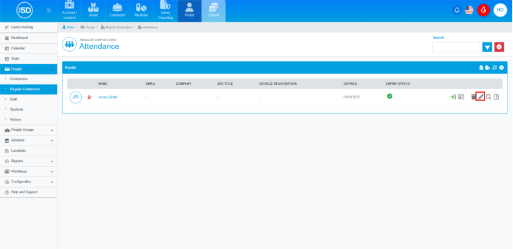Viewport: 513px width, 249px height.
Task: Open the notifications bell
Action: 457,10
